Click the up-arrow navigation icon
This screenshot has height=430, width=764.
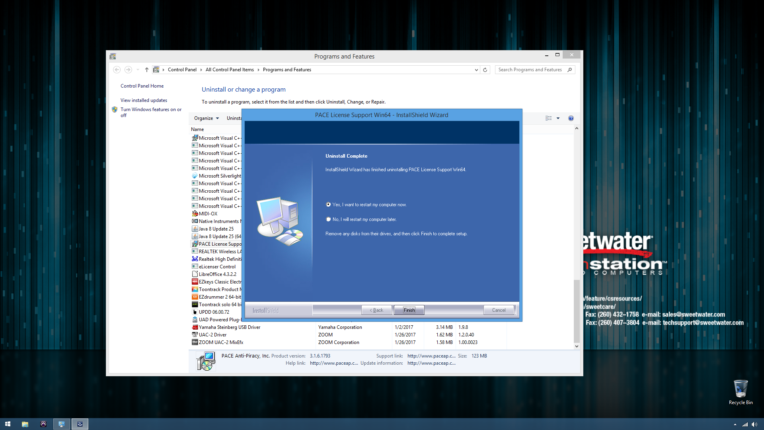coord(146,70)
